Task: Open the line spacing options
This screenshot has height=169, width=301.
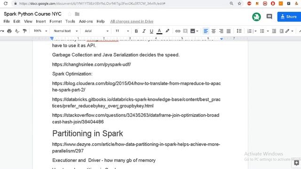Action: point(239,31)
